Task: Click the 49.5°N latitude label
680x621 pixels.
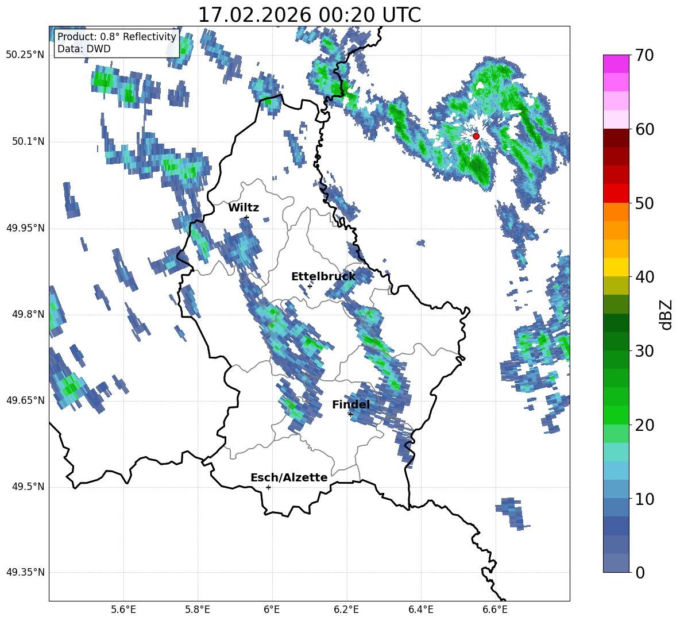Action: point(28,487)
